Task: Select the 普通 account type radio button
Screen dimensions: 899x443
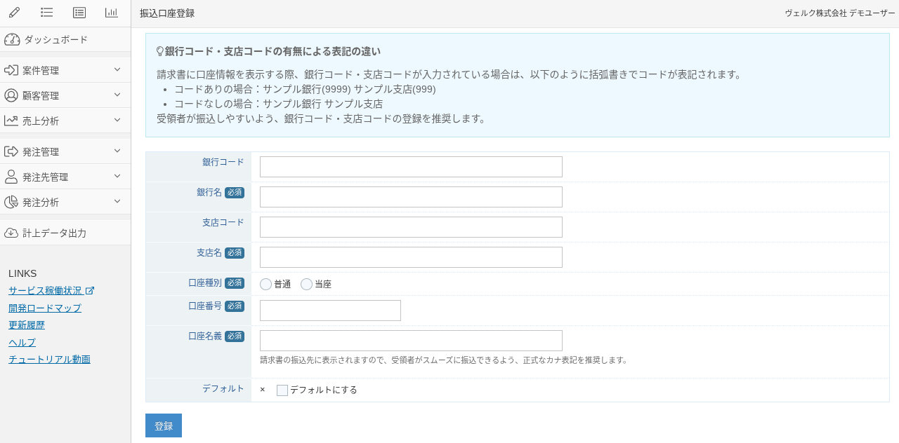Action: (265, 283)
